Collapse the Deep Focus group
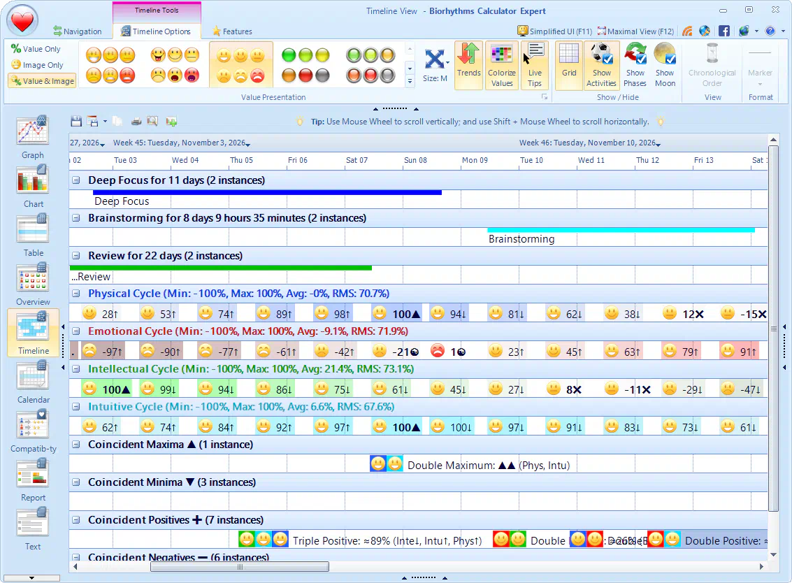This screenshot has height=583, width=792. (75, 180)
